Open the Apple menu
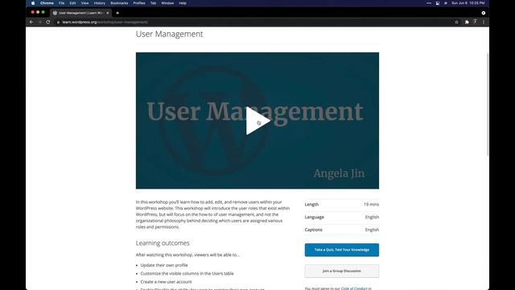 33,3
